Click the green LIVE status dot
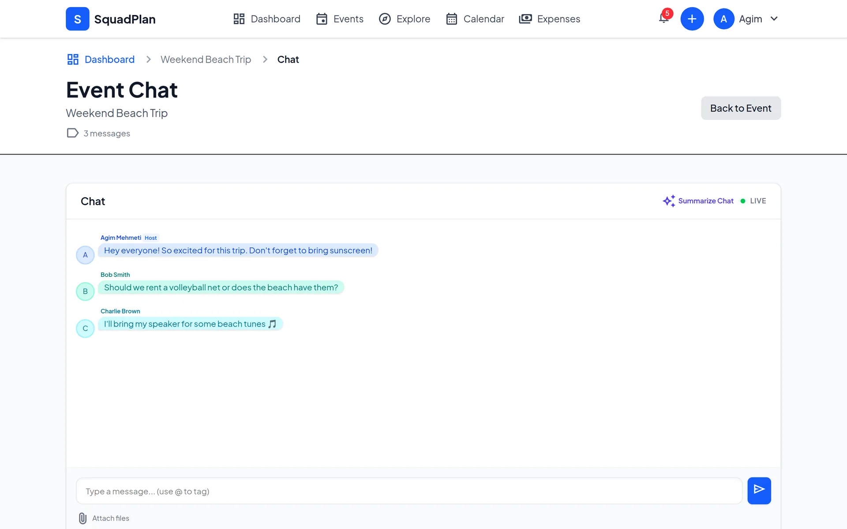This screenshot has height=529, width=847. pyautogui.click(x=743, y=201)
